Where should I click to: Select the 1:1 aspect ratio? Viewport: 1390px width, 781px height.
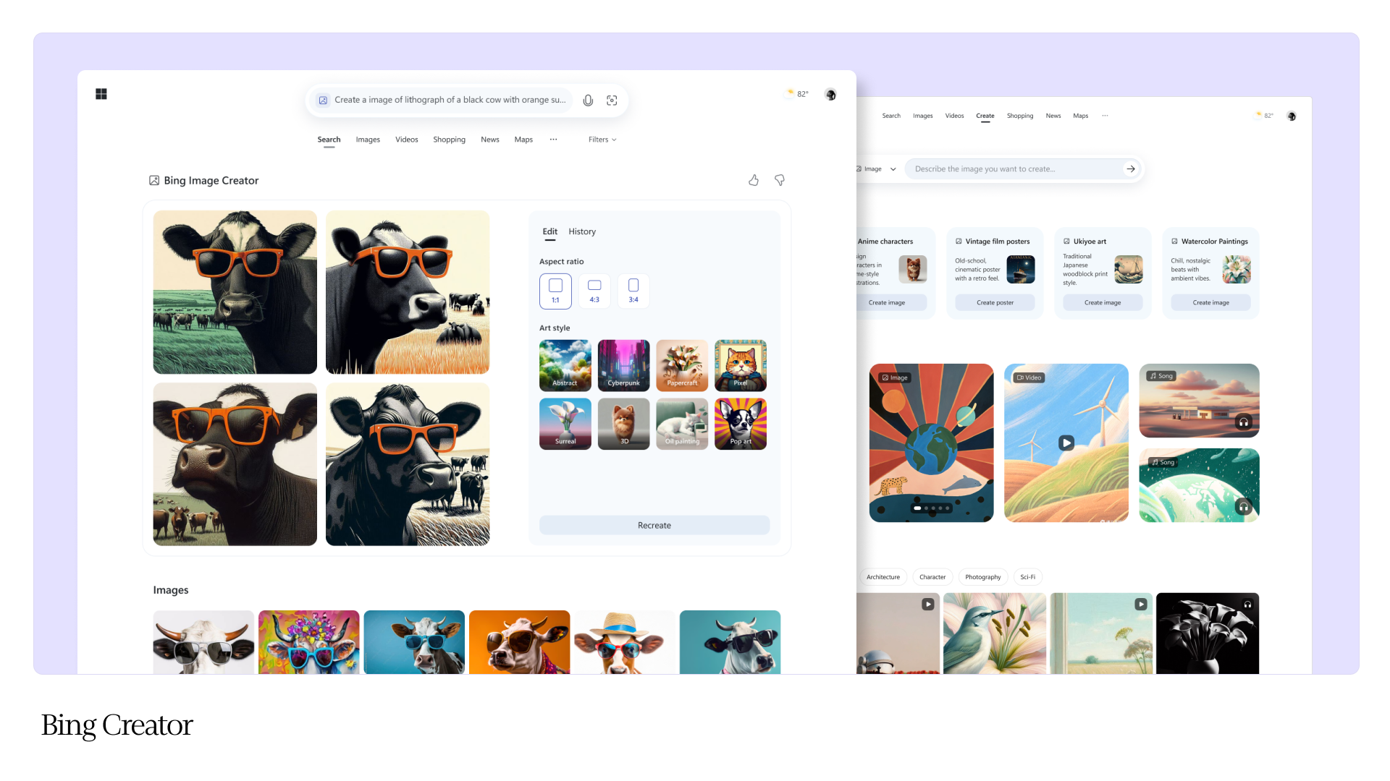[x=555, y=291]
